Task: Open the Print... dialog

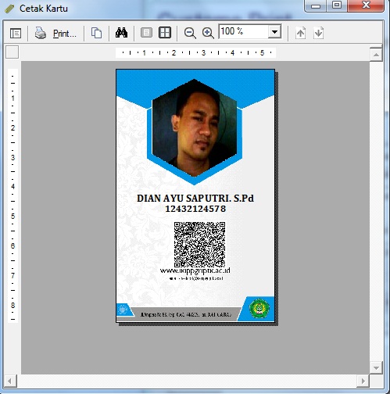Action: (65, 34)
